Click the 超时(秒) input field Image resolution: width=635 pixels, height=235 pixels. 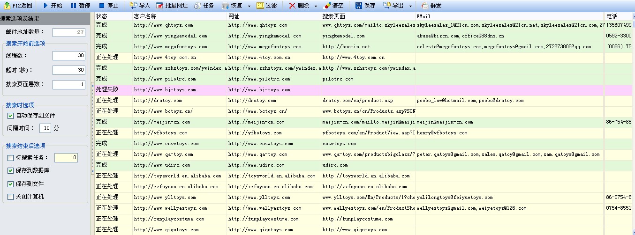[x=69, y=70]
